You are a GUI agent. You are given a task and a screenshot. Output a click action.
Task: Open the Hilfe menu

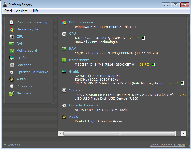point(35,11)
